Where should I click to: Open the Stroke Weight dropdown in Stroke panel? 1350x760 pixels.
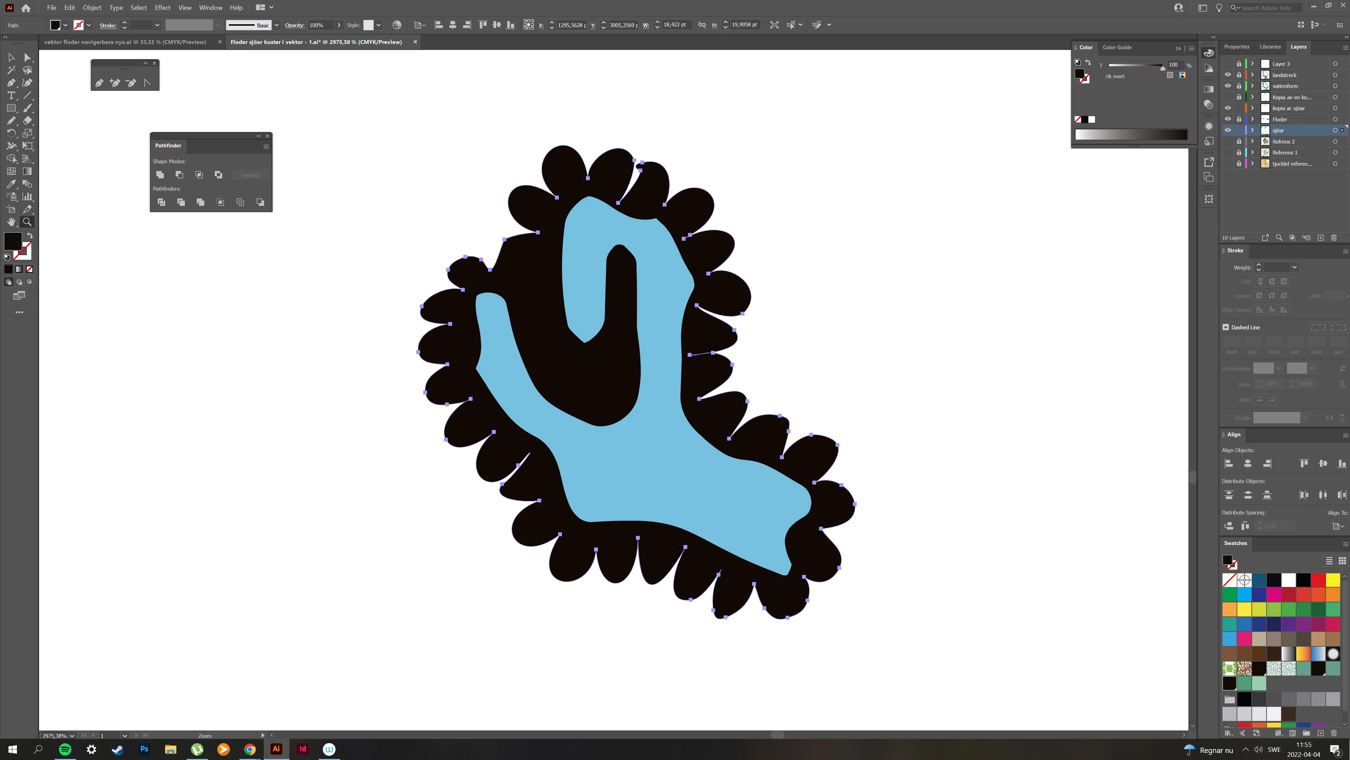pyautogui.click(x=1294, y=268)
